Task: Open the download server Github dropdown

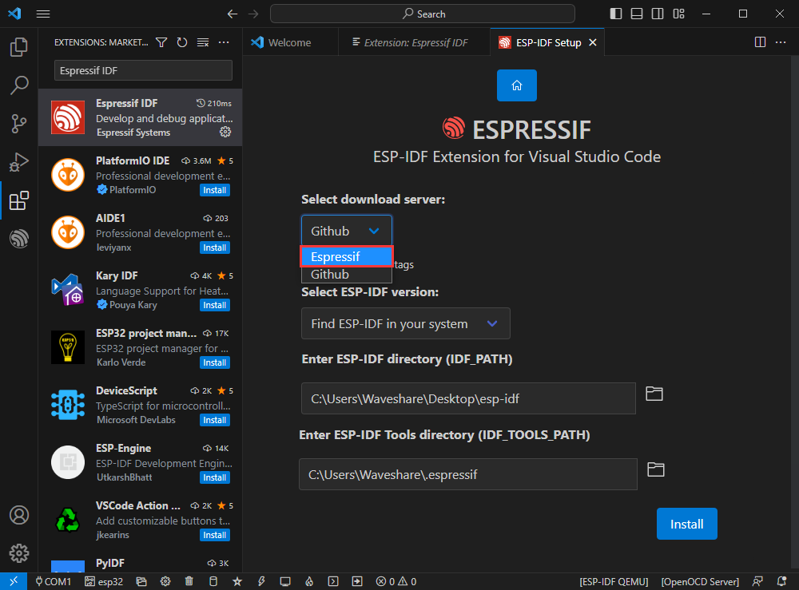Action: click(x=347, y=231)
